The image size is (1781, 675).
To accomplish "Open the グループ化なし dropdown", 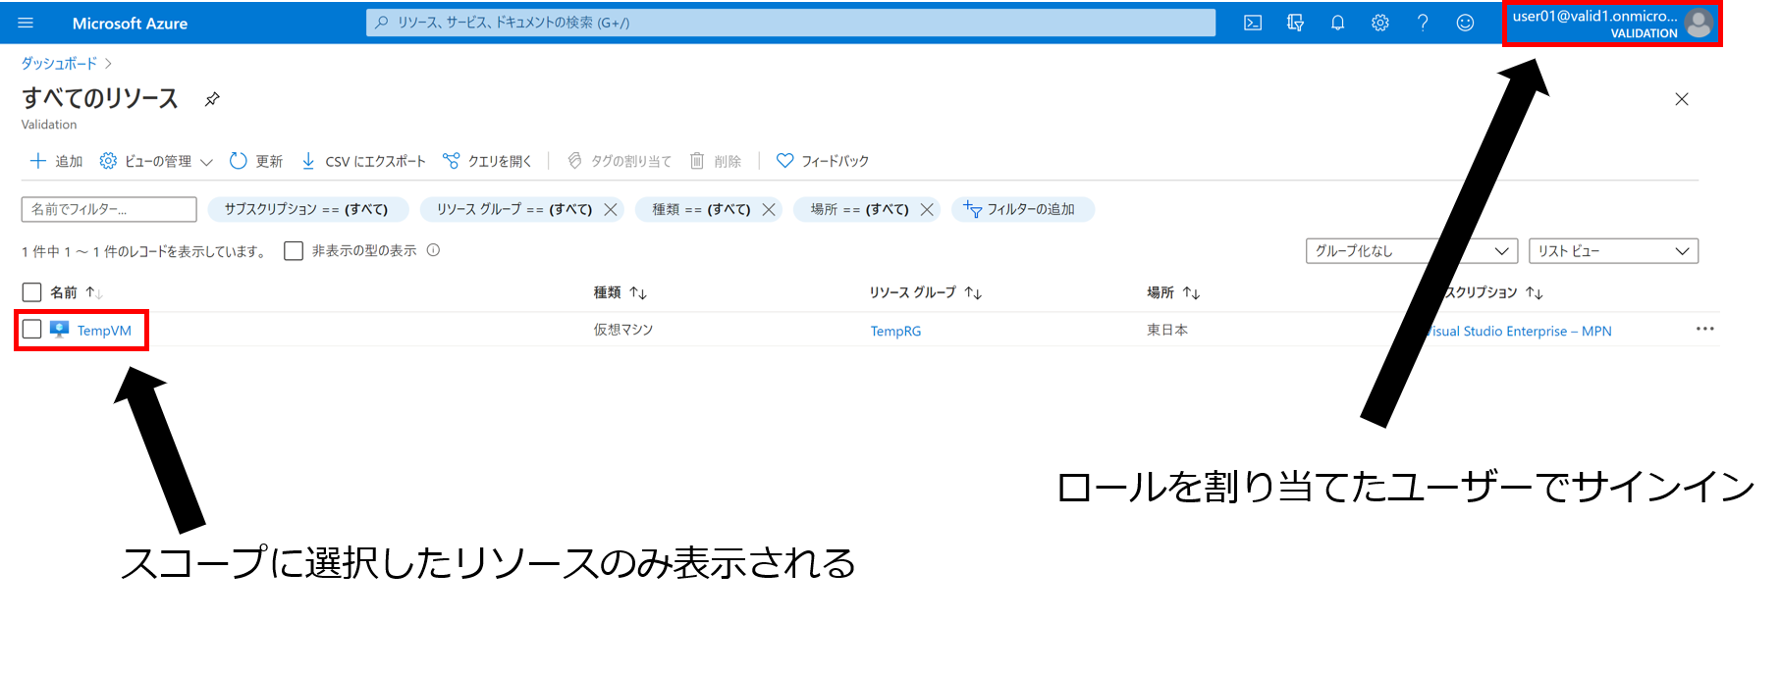I will point(1412,251).
